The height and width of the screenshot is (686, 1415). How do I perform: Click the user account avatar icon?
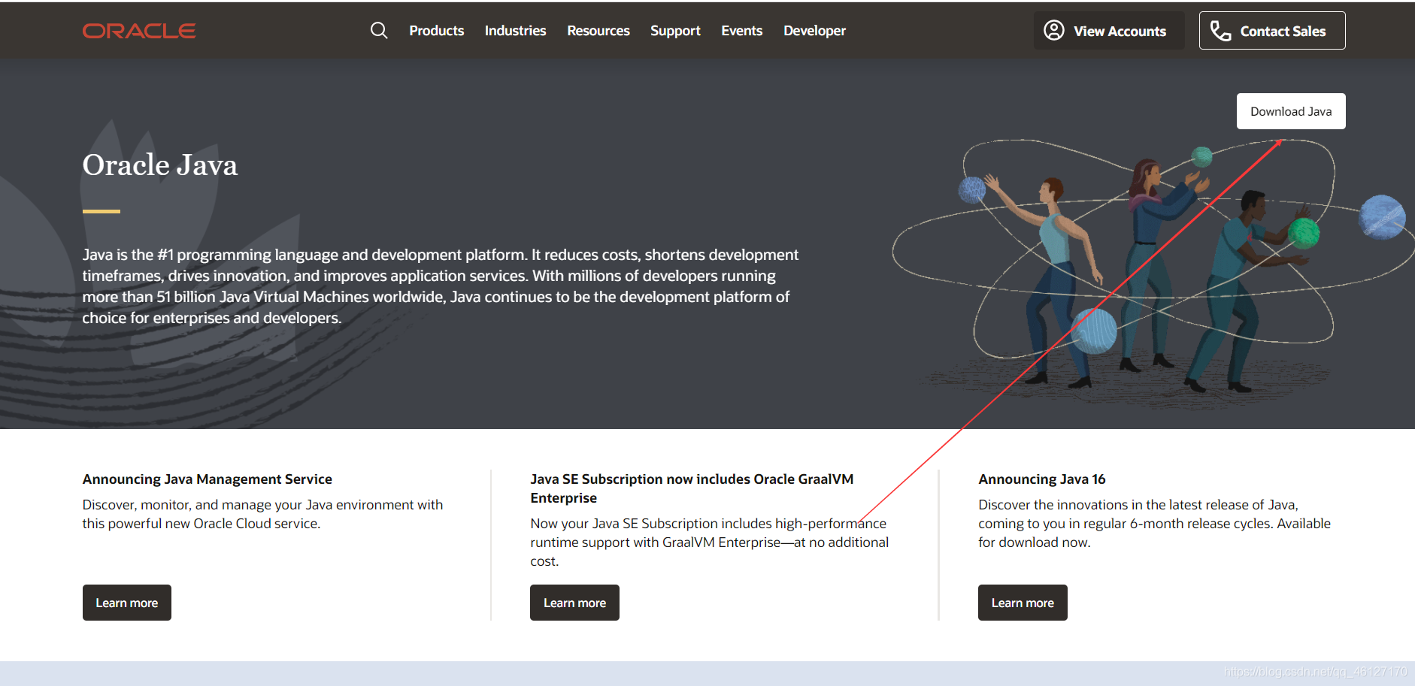pos(1054,30)
